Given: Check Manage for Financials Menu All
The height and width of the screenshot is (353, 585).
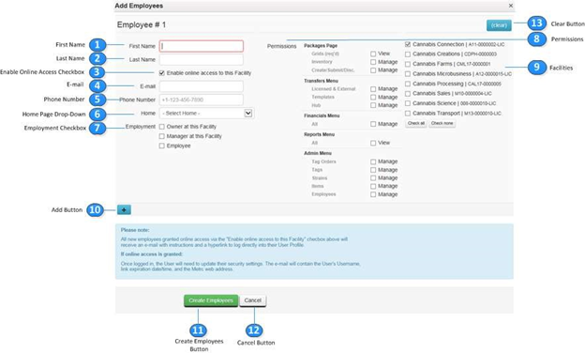Looking at the screenshot, I should pos(373,124).
